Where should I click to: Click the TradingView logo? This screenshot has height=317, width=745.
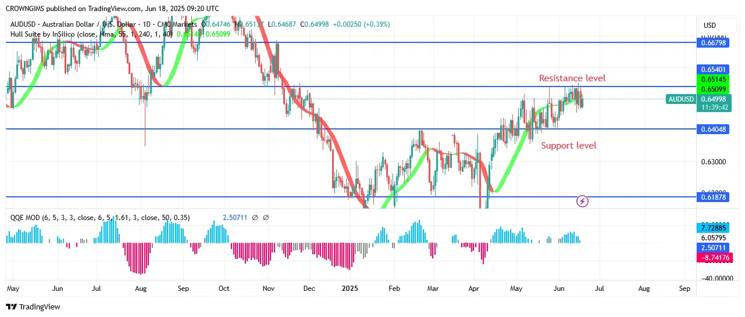(x=33, y=307)
